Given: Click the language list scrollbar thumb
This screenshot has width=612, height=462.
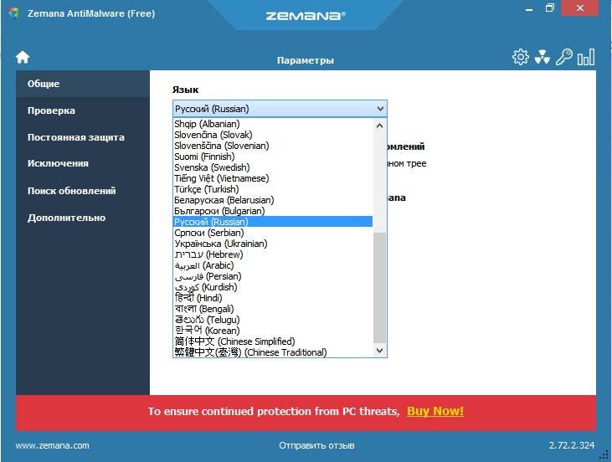Looking at the screenshot, I should [x=379, y=288].
